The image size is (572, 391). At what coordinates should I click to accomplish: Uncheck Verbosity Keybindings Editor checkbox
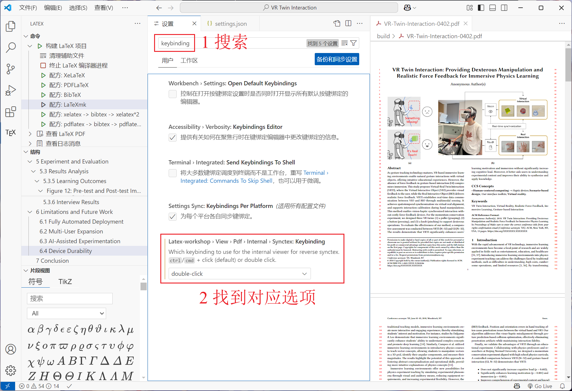click(172, 137)
